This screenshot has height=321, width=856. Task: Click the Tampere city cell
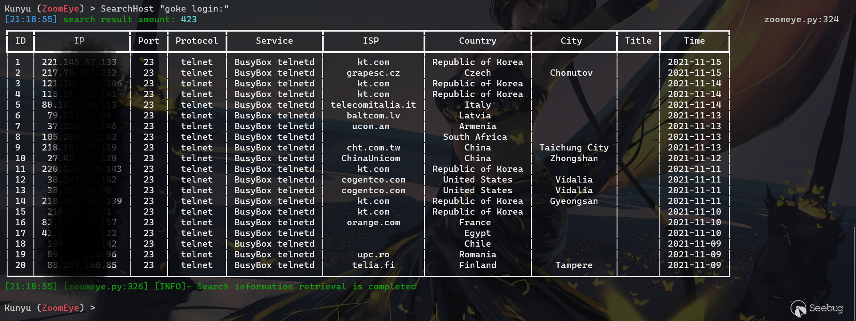pos(574,265)
